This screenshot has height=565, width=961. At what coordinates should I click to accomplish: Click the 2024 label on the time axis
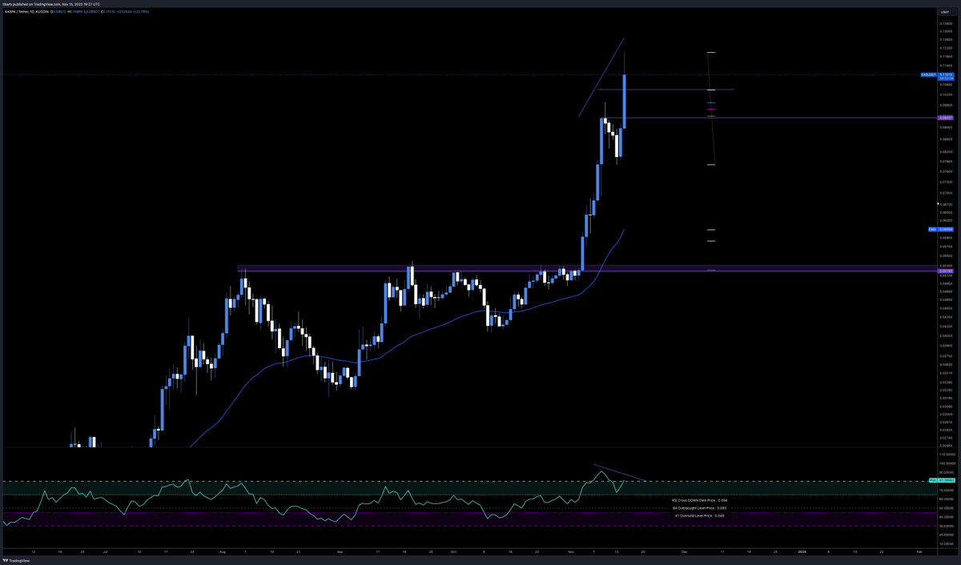tap(802, 551)
